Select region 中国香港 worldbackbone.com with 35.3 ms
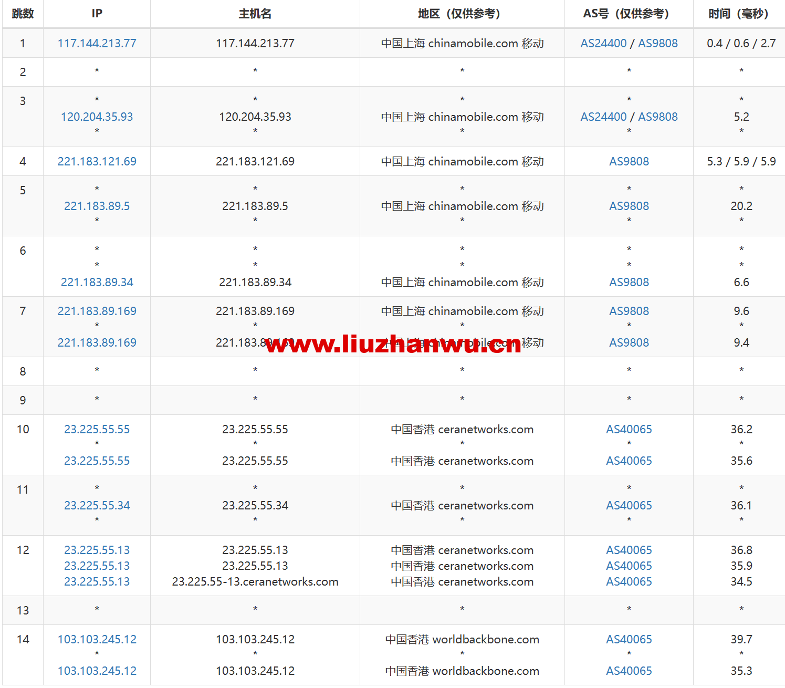This screenshot has height=688, width=785. point(462,671)
